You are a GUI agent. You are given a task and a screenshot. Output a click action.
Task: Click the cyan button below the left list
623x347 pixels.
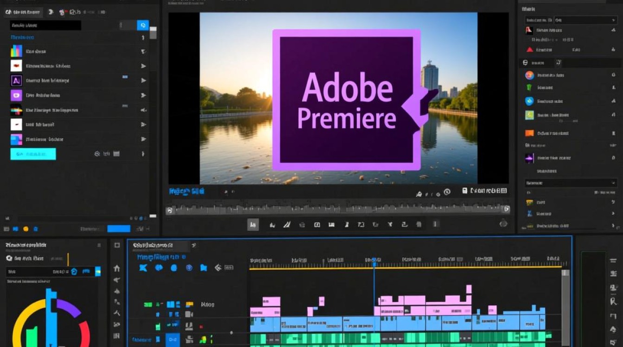(33, 154)
